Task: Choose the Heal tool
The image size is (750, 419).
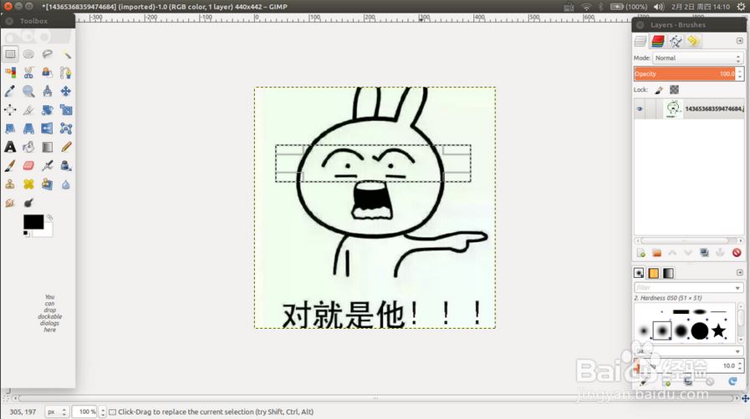Action: tap(28, 184)
